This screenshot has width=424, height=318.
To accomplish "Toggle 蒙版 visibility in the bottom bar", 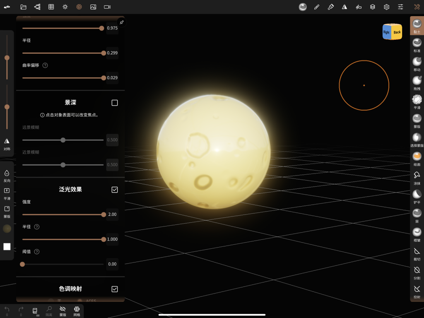I will coord(63,311).
